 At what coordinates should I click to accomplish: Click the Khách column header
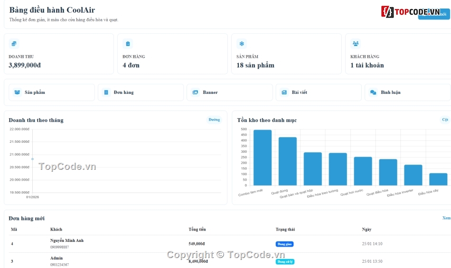(56, 229)
